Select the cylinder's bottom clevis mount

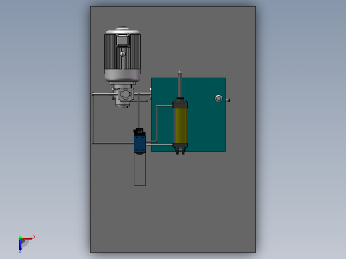[x=180, y=151]
